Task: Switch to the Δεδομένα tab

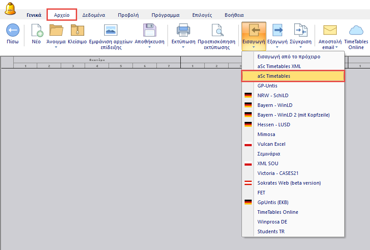Action: pyautogui.click(x=93, y=15)
